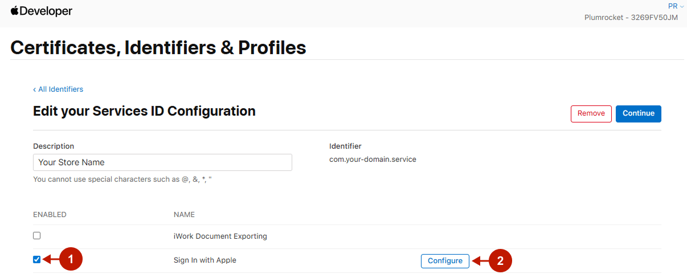
Task: Focus the Description input field
Action: click(x=162, y=162)
